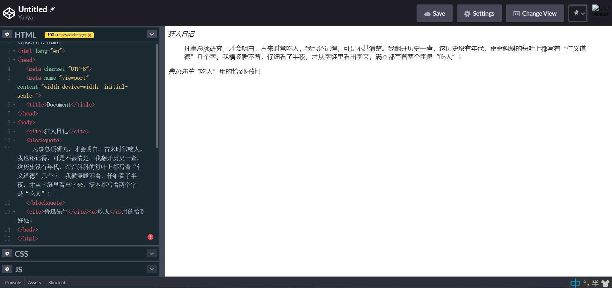Fold the cite line 13 code
612x288 pixels.
(x=14, y=212)
